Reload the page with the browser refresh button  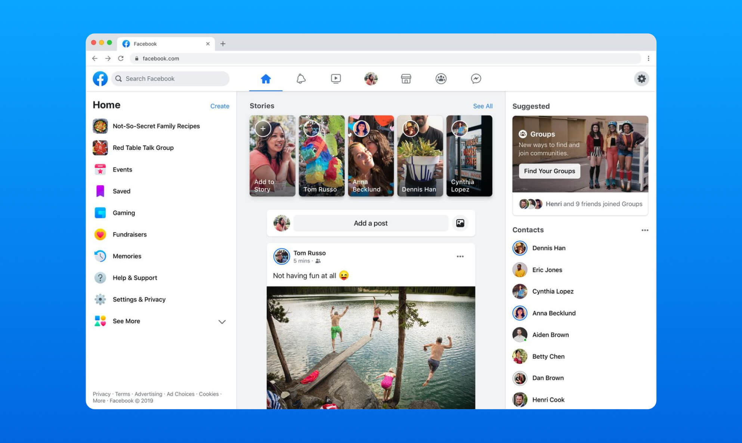(121, 59)
